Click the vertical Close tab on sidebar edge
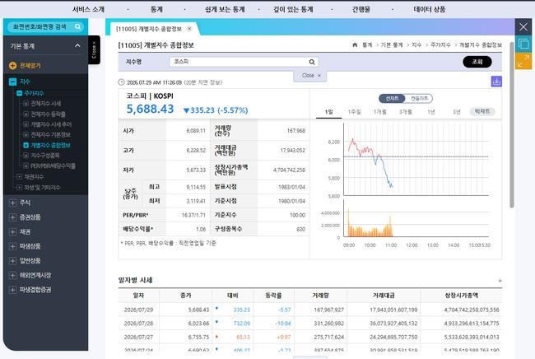The width and height of the screenshot is (535, 359). point(94,50)
